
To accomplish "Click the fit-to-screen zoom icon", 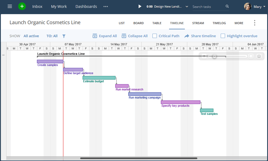I will pyautogui.click(x=251, y=56).
